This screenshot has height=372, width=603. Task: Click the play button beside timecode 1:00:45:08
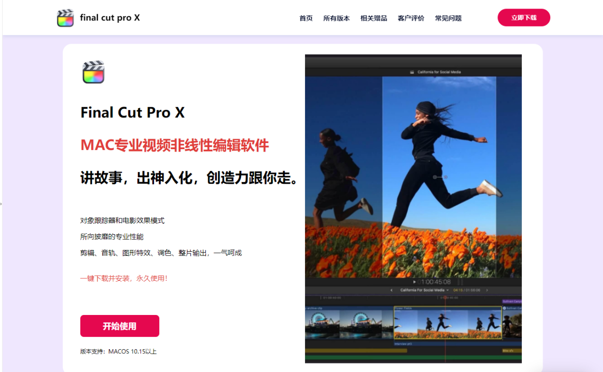(414, 282)
